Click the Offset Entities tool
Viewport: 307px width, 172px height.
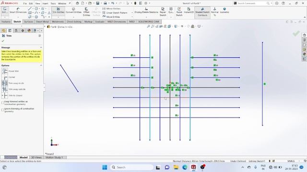point(86,12)
